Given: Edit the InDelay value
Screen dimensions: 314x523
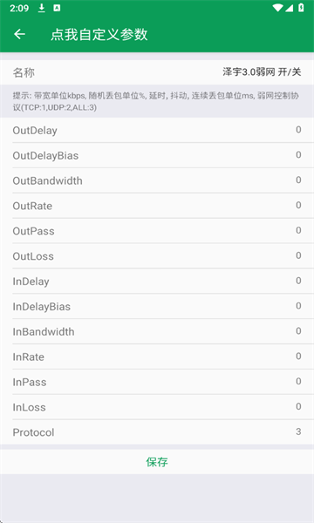Looking at the screenshot, I should pyautogui.click(x=298, y=281).
